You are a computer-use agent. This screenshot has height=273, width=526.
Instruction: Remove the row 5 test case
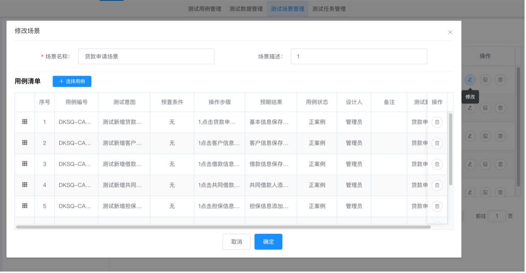[437, 206]
